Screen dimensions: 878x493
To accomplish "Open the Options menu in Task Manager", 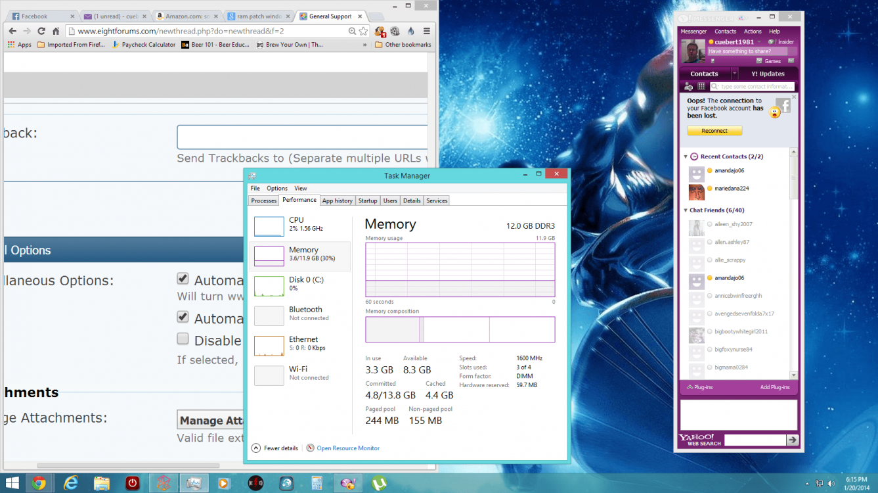I will tap(277, 189).
